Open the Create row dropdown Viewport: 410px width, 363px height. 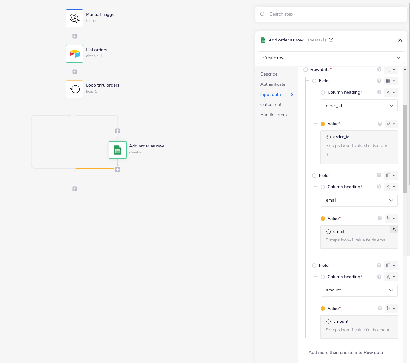(331, 58)
